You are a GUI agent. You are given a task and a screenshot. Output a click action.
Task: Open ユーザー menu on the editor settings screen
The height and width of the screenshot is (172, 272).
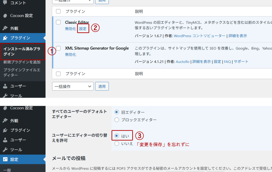(x=18, y=140)
